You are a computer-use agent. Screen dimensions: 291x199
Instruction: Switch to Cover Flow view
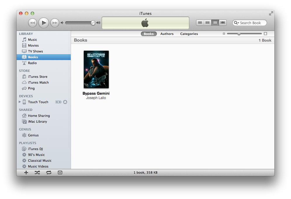tap(223, 23)
